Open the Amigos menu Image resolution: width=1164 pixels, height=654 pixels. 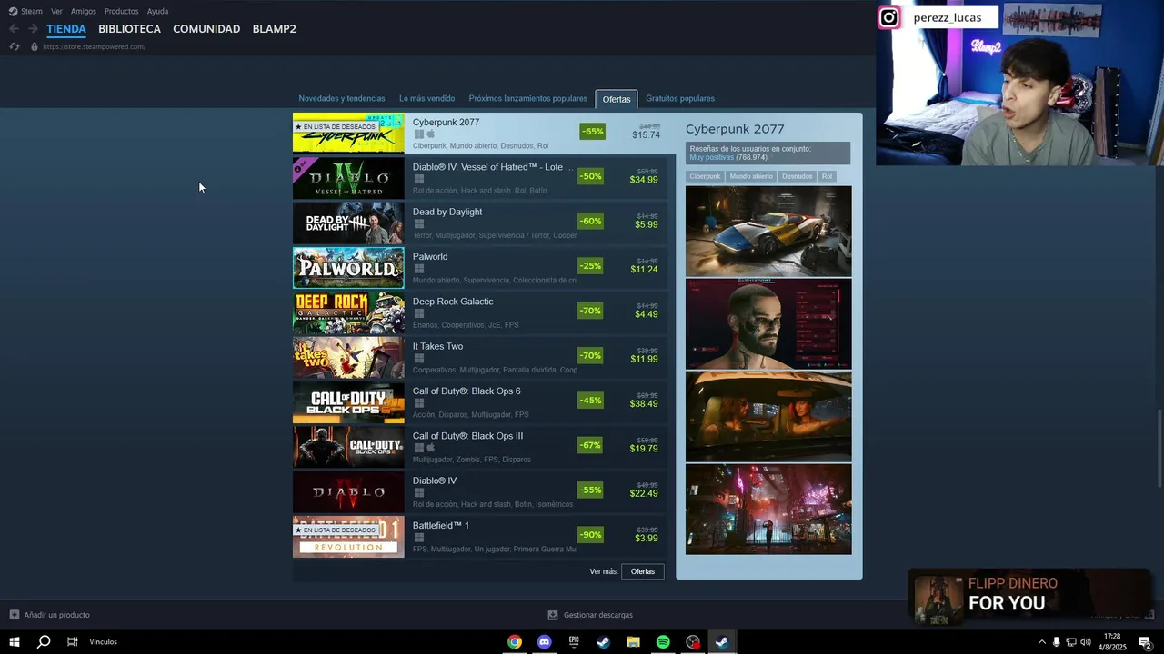(84, 11)
